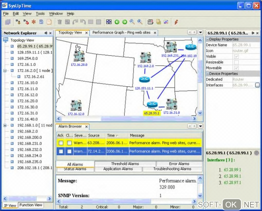Show Threshold Alarms
This screenshot has width=262, height=211.
(x=125, y=164)
